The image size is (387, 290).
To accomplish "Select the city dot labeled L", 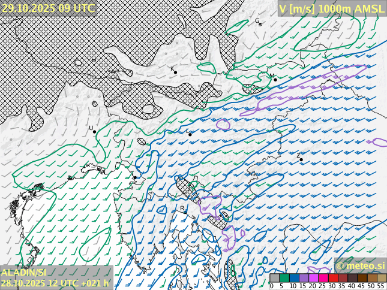I will [x=190, y=134].
